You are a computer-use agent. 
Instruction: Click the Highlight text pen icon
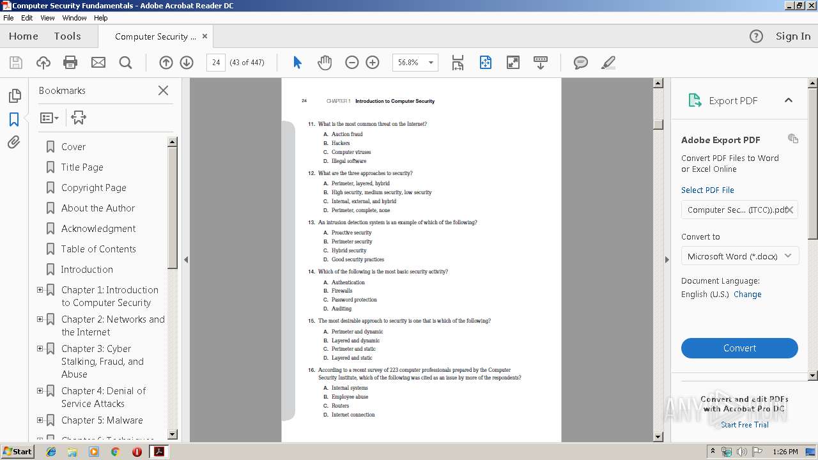608,63
